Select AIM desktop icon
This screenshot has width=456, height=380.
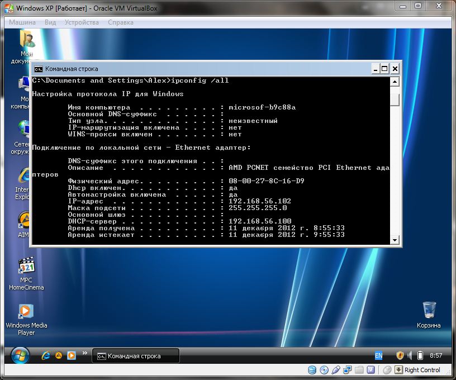point(24,225)
